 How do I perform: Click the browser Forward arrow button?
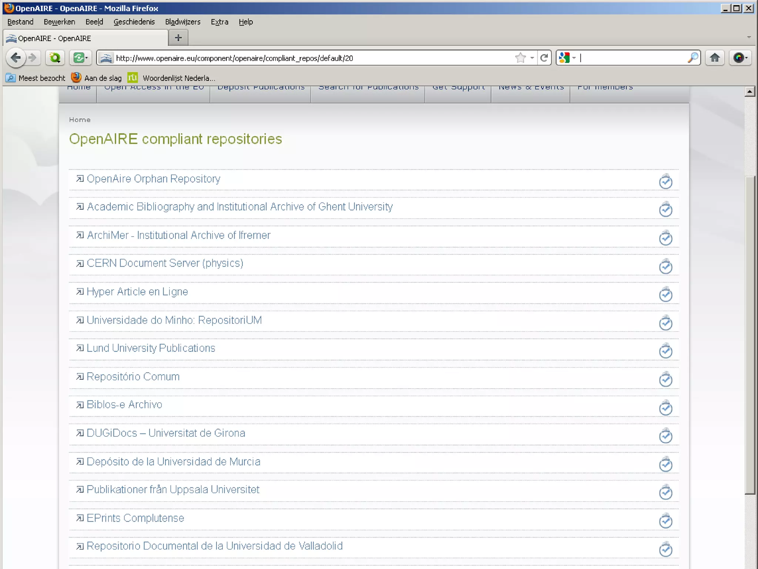pyautogui.click(x=33, y=58)
